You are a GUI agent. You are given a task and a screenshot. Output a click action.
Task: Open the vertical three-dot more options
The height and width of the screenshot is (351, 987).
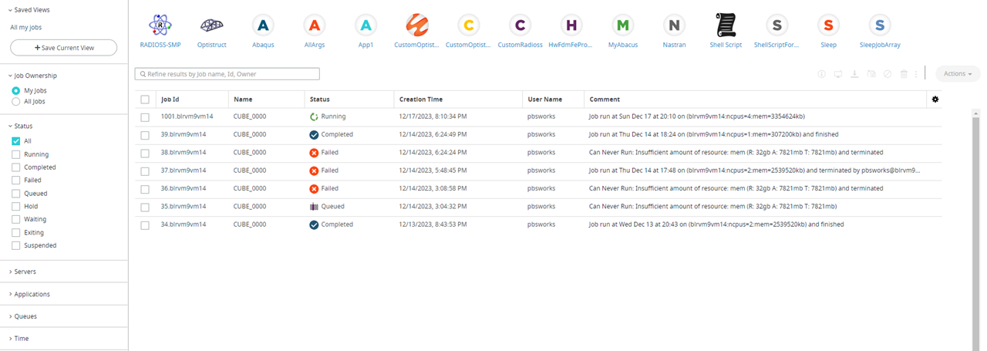click(915, 74)
